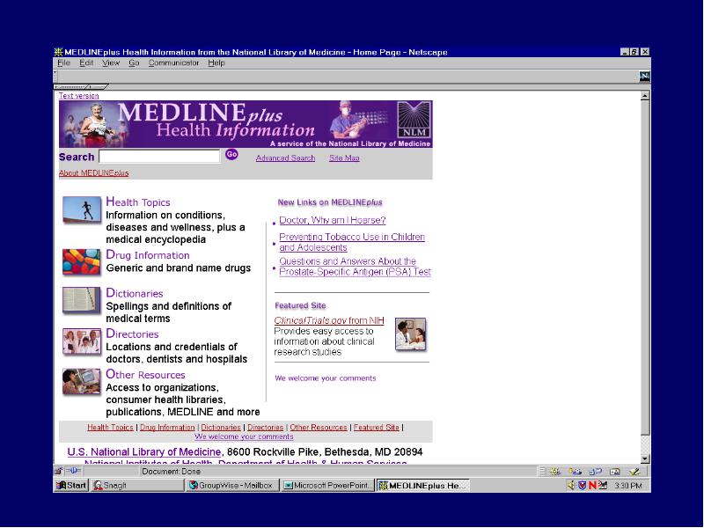Viewport: 704px width, 528px height.
Task: Open the Drug Information heading link
Action: point(148,255)
